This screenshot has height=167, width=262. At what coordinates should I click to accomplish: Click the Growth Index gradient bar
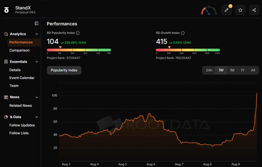coord(188,50)
